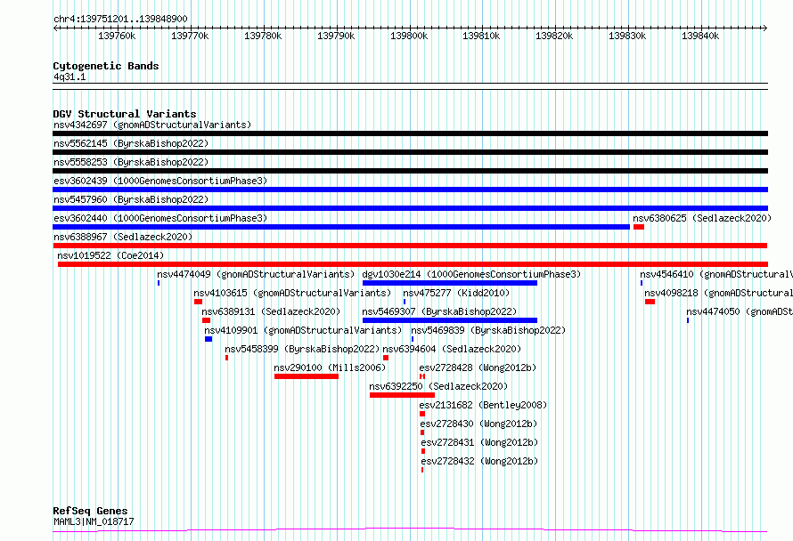793x541 pixels.
Task: Click esv2728430 Wong2012b label
Action: coord(478,424)
